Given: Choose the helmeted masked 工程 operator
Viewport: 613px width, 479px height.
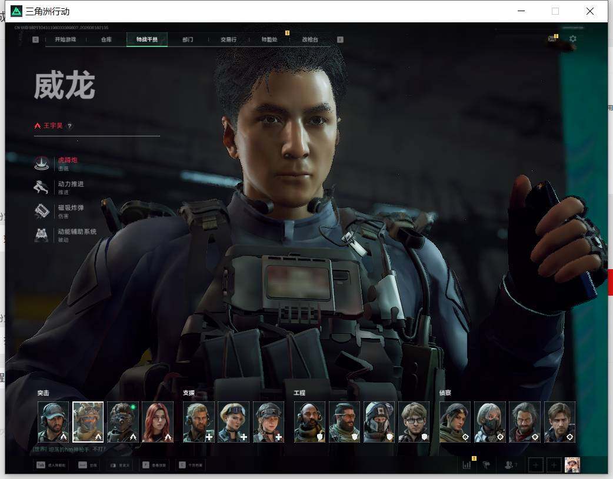Looking at the screenshot, I should (379, 422).
